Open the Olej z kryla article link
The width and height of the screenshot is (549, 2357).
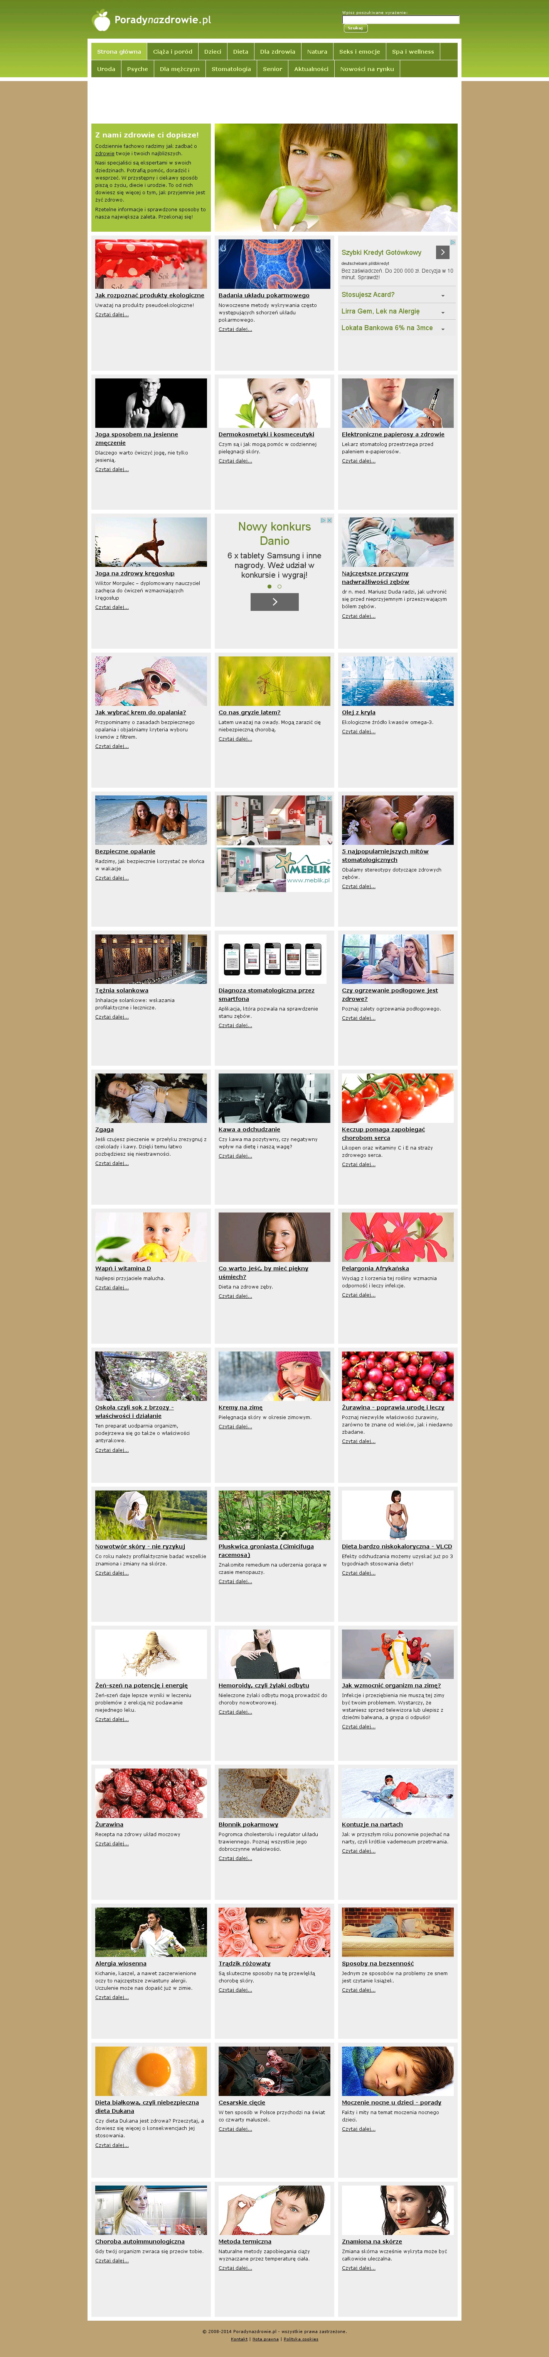pyautogui.click(x=358, y=712)
